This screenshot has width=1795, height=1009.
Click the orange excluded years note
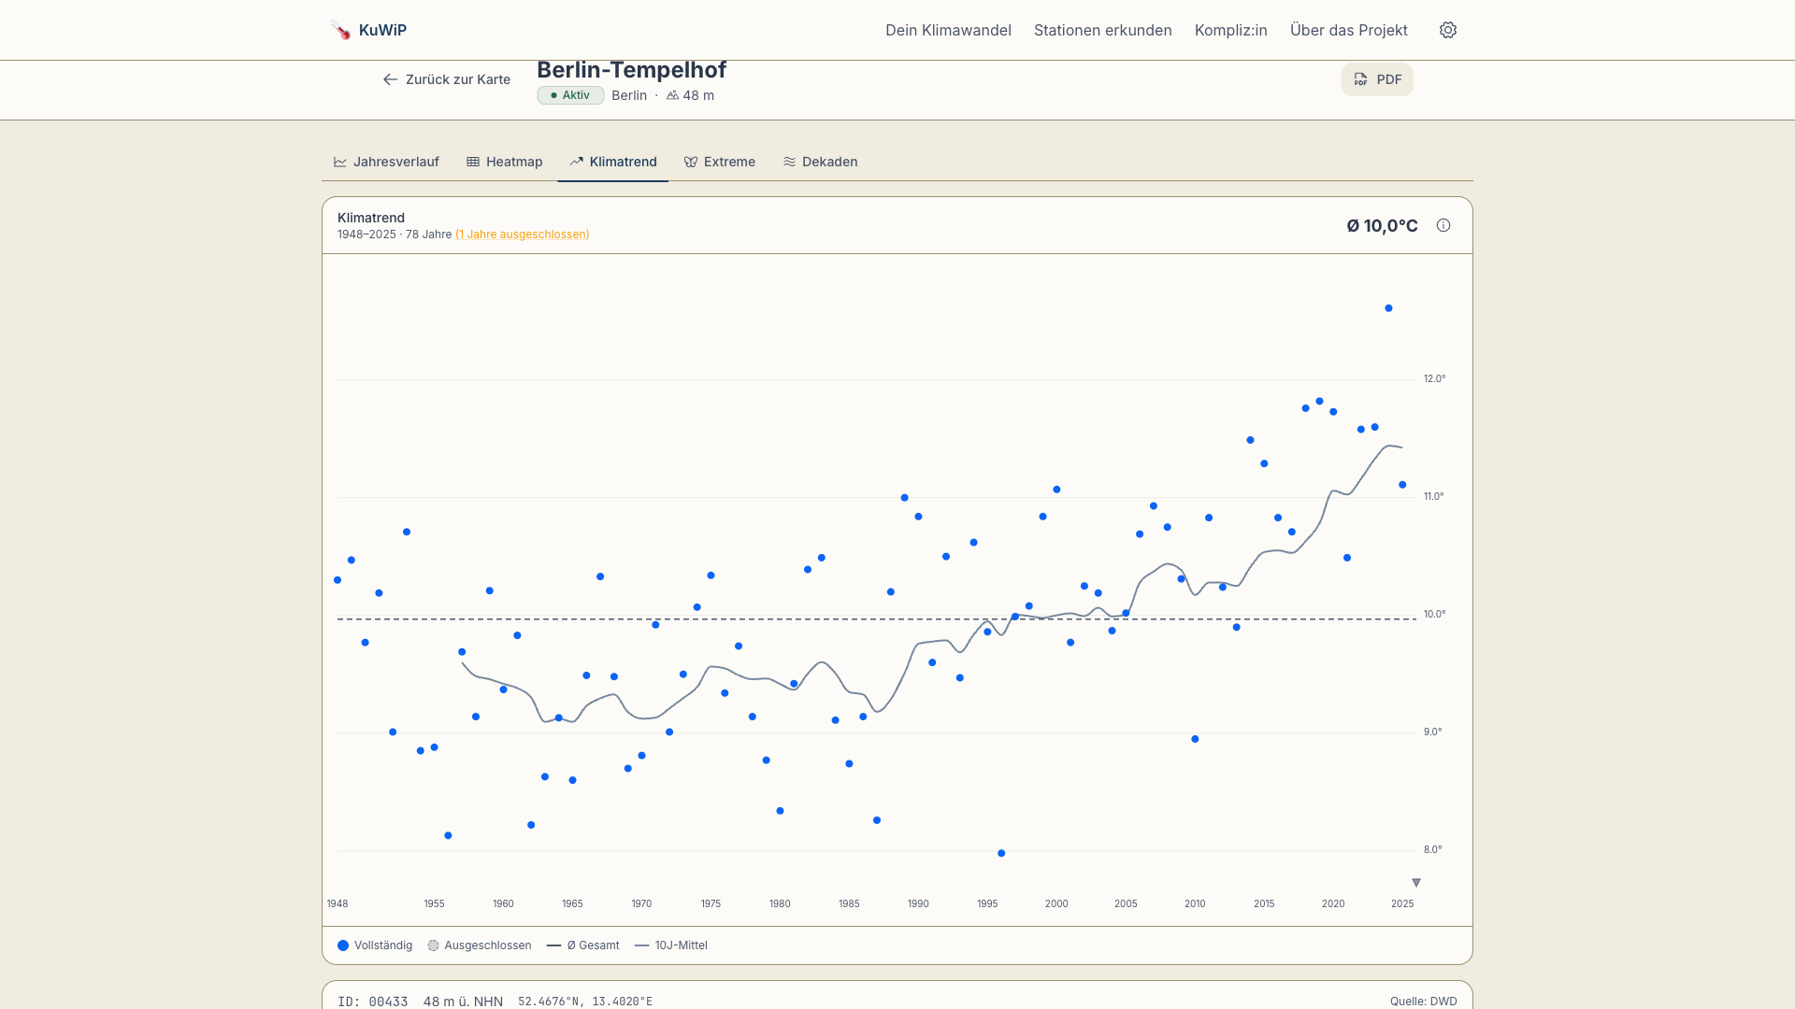coord(522,234)
